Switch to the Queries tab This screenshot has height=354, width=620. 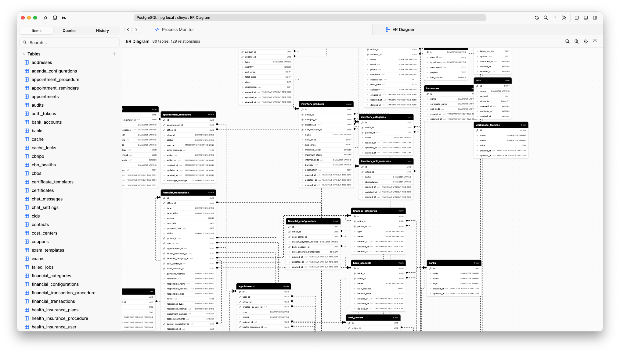(x=70, y=31)
